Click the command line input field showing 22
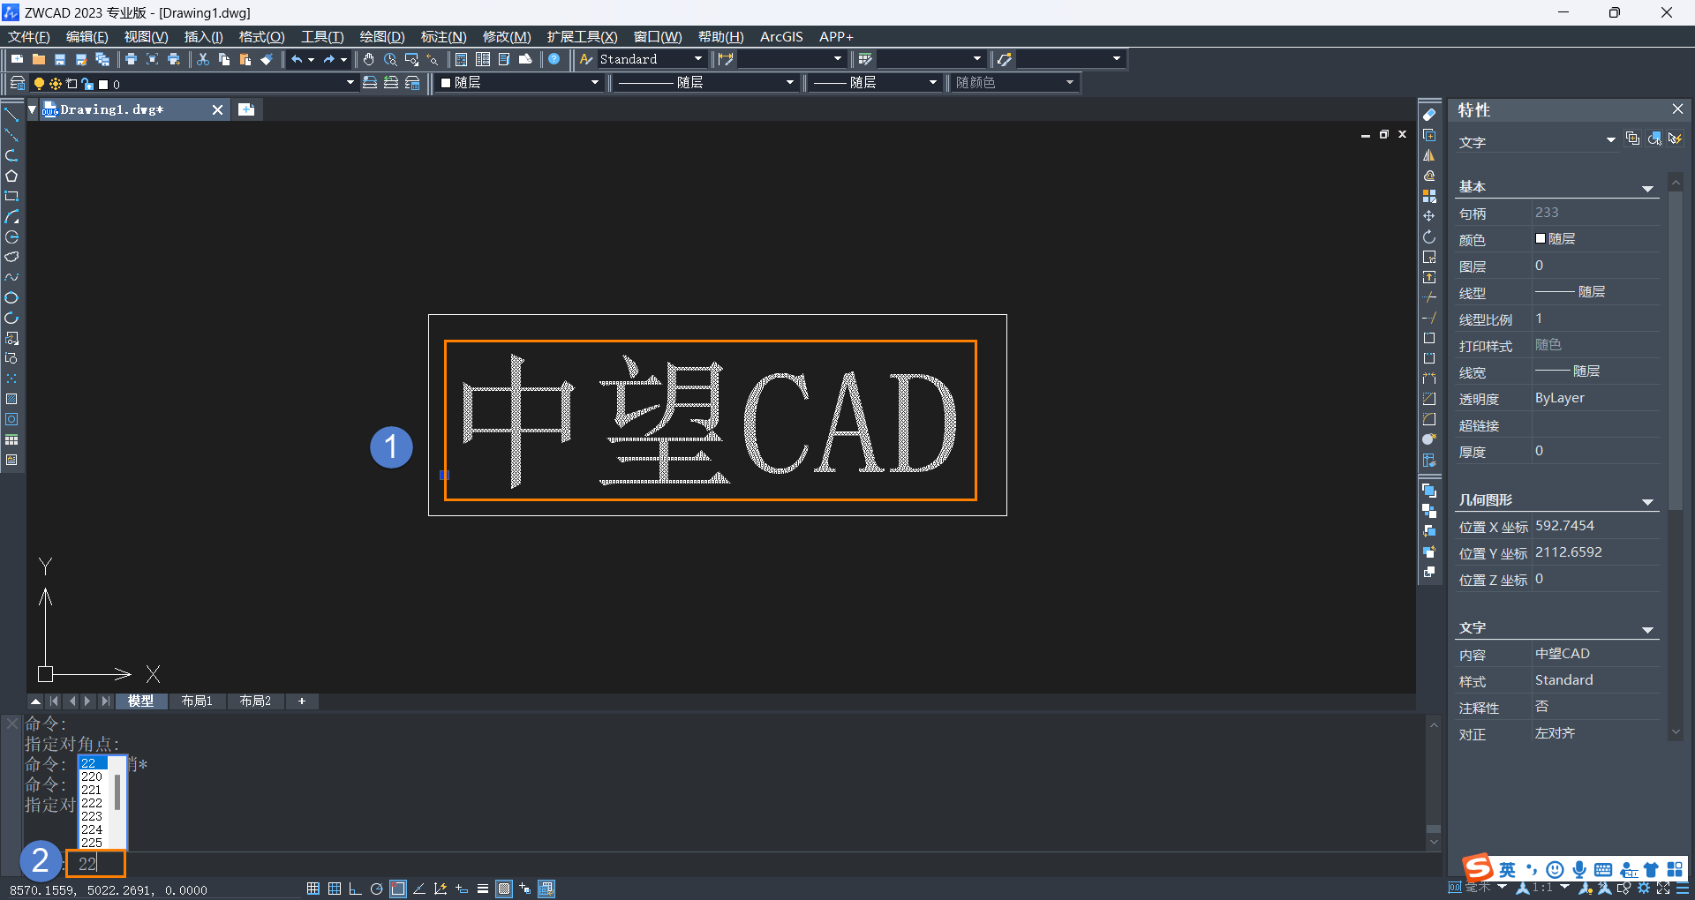This screenshot has height=900, width=1695. coord(96,864)
